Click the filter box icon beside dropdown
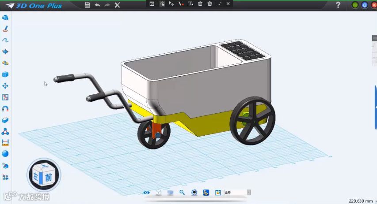 (218, 193)
